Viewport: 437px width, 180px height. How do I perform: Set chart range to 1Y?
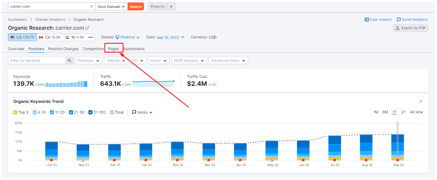[394, 112]
